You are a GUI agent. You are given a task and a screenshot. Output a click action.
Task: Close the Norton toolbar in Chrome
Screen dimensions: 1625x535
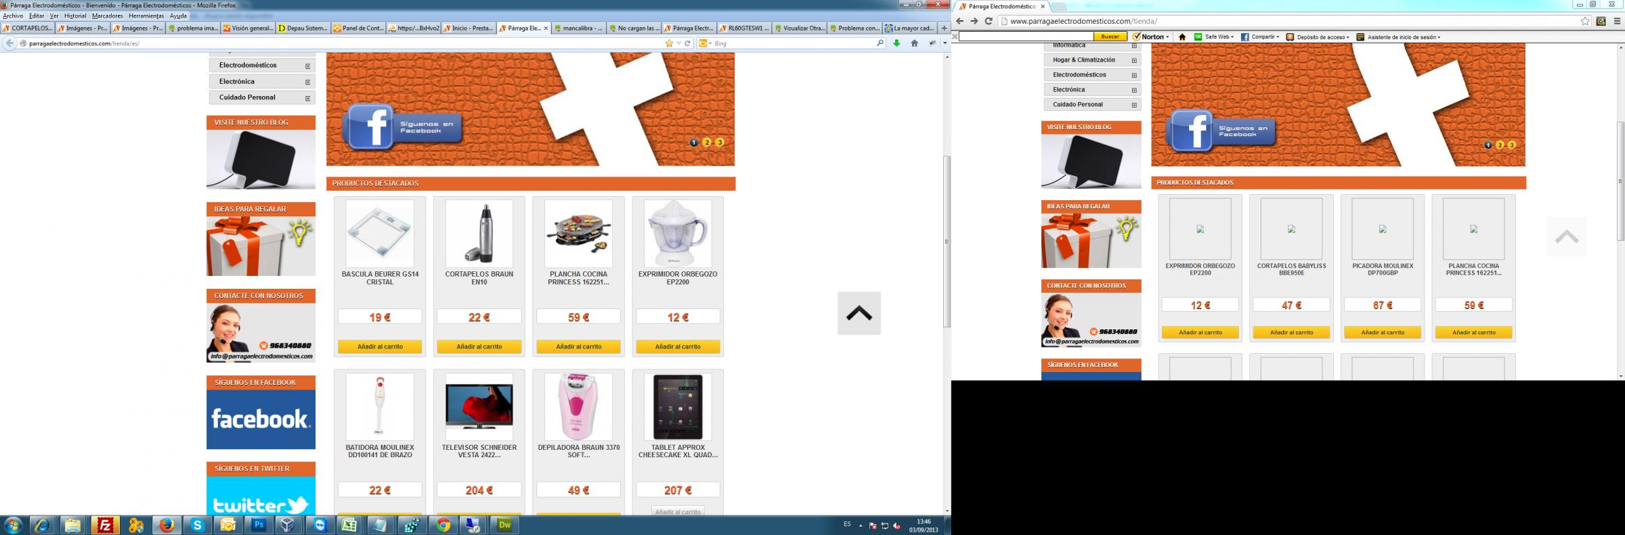click(x=955, y=37)
